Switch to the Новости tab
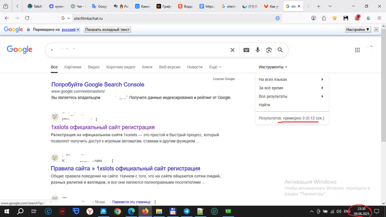The width and height of the screenshot is (386, 217). (195, 67)
